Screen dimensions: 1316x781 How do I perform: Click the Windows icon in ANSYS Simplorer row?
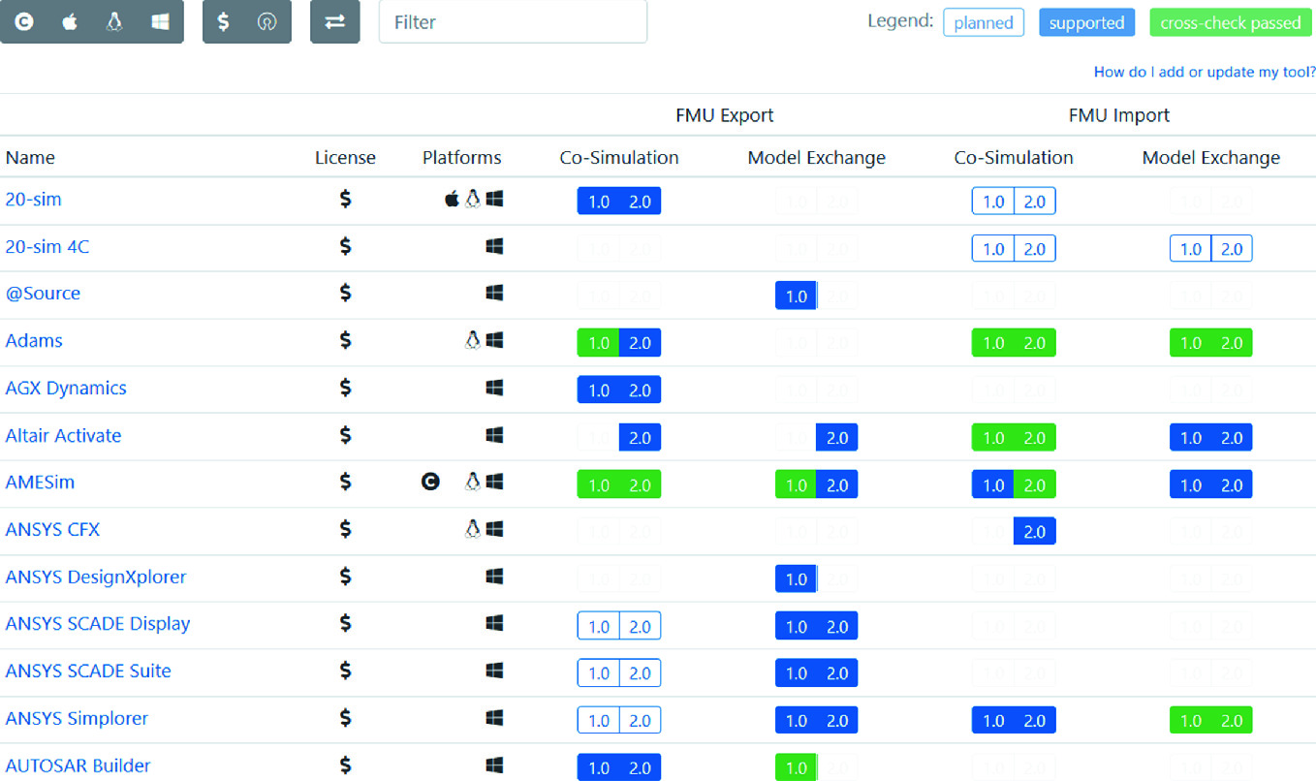(x=494, y=718)
